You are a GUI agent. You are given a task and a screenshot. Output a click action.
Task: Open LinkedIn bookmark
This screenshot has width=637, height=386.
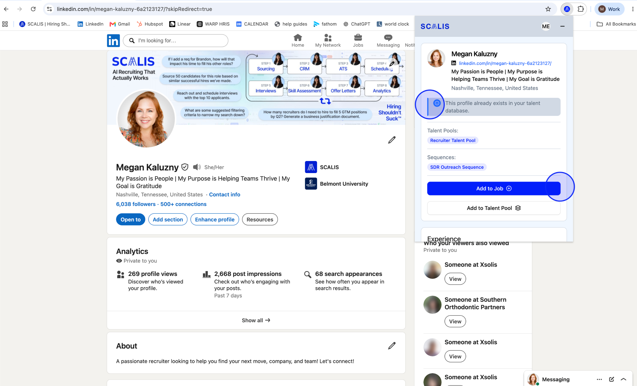[90, 24]
